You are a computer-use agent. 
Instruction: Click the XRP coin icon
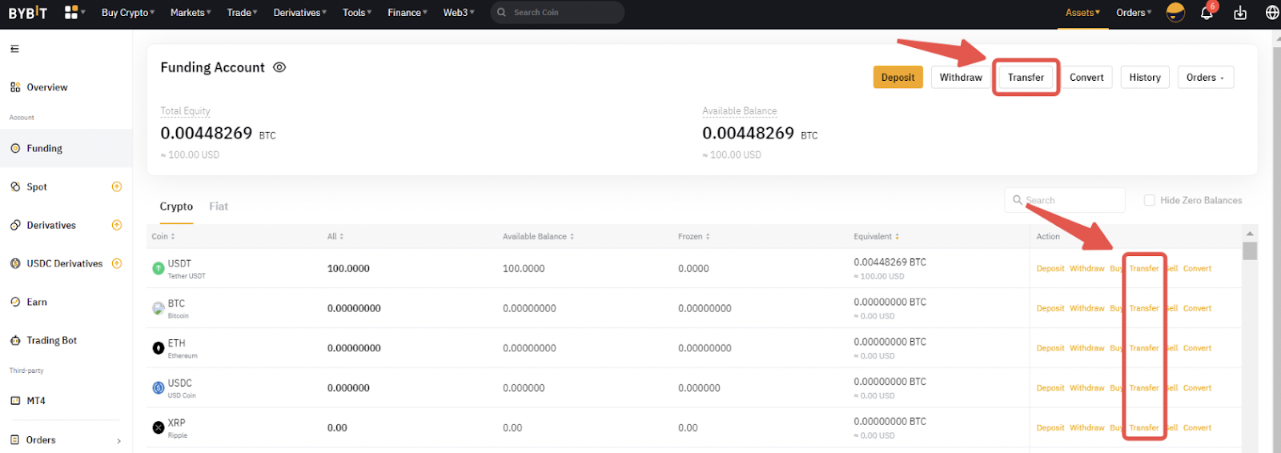(x=159, y=428)
